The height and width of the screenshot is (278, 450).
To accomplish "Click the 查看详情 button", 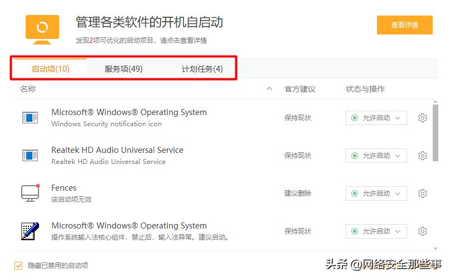I will [x=405, y=25].
